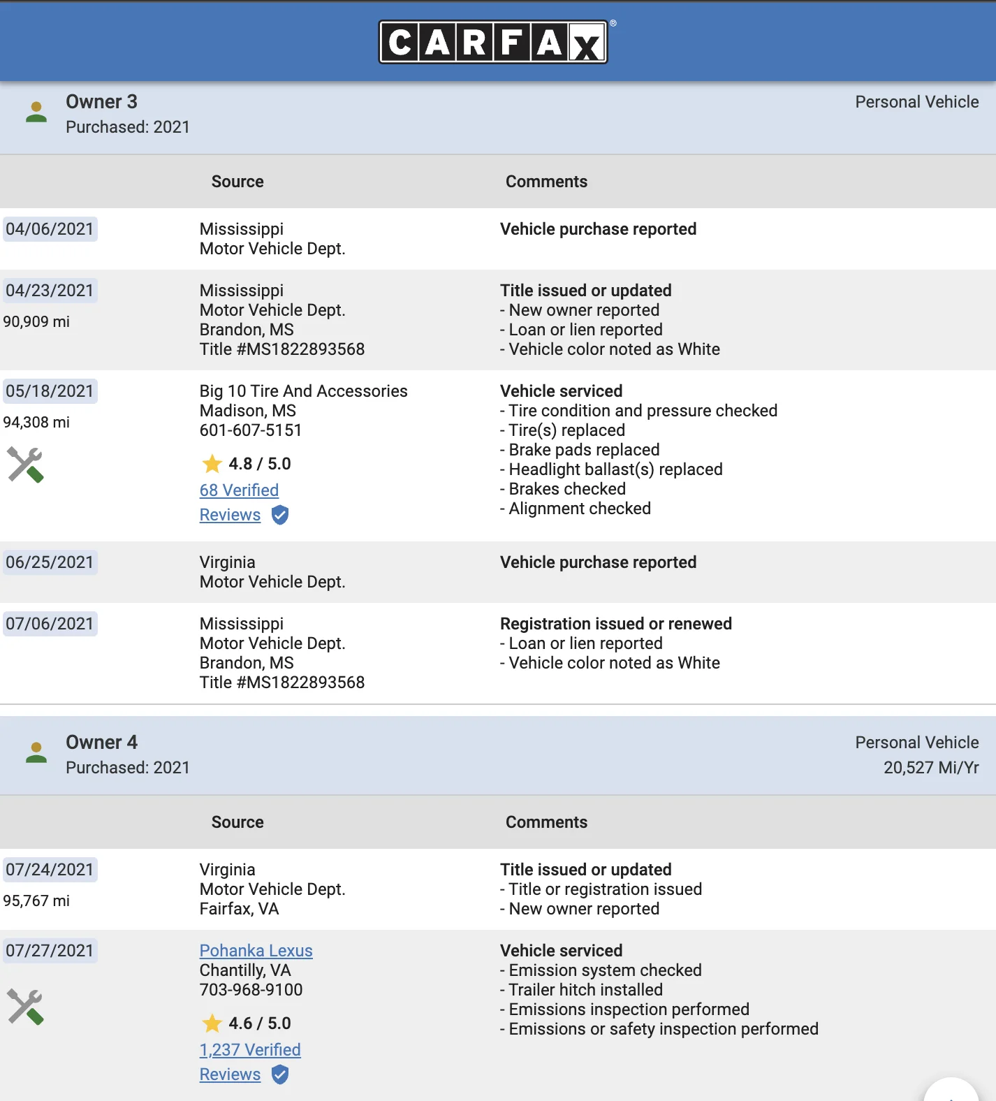Click Alignment checked line
The width and height of the screenshot is (996, 1101).
tap(576, 509)
